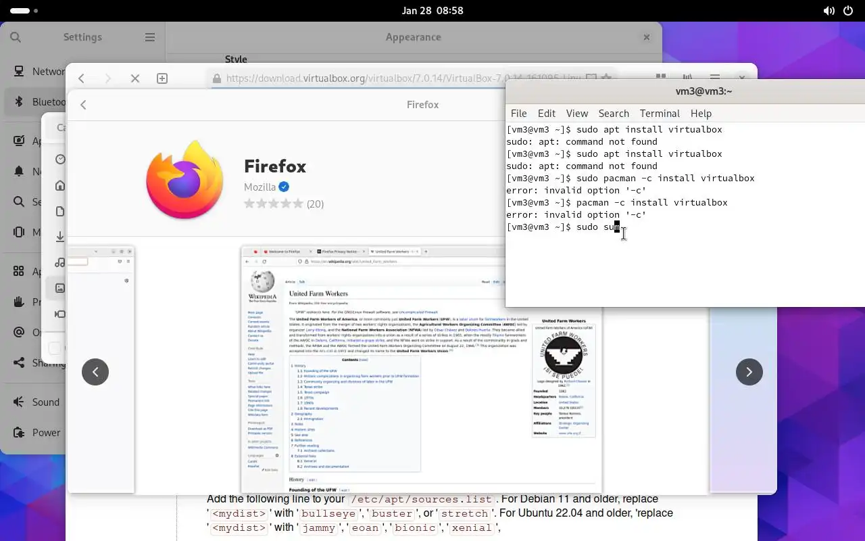The width and height of the screenshot is (865, 541).
Task: Open the Terminal menu in terminal window
Action: coord(660,114)
